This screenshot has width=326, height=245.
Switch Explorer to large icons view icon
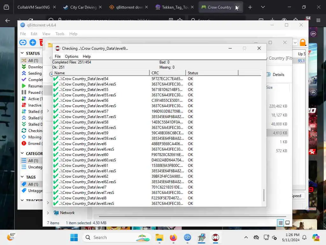click(287, 223)
